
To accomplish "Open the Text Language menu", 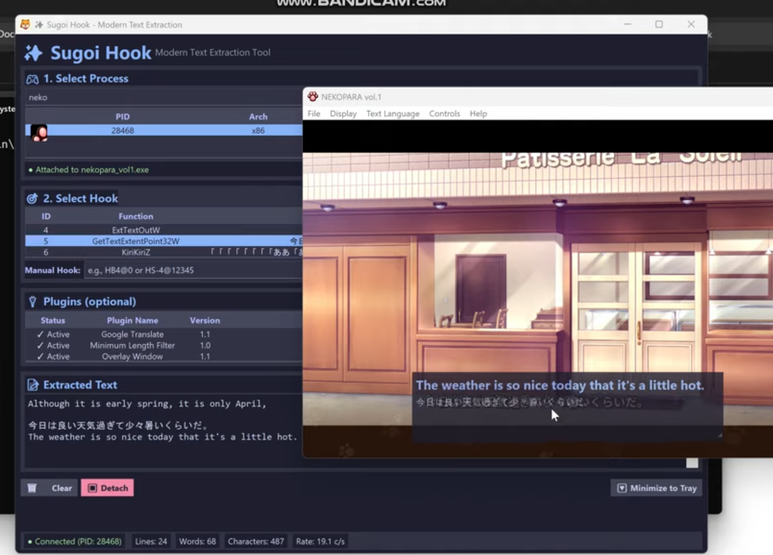I will pyautogui.click(x=393, y=114).
